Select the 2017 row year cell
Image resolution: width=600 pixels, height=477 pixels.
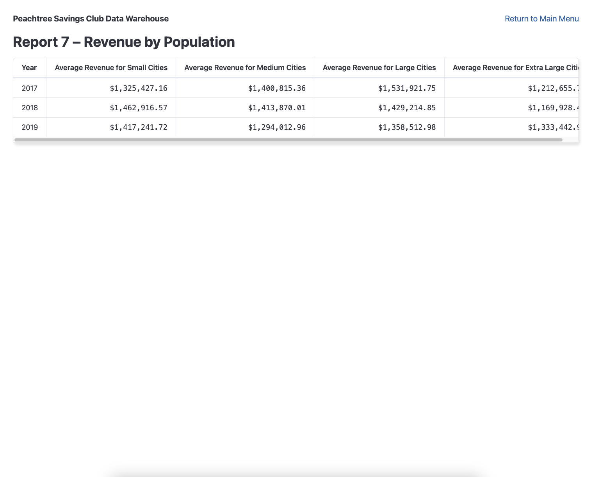pos(29,88)
